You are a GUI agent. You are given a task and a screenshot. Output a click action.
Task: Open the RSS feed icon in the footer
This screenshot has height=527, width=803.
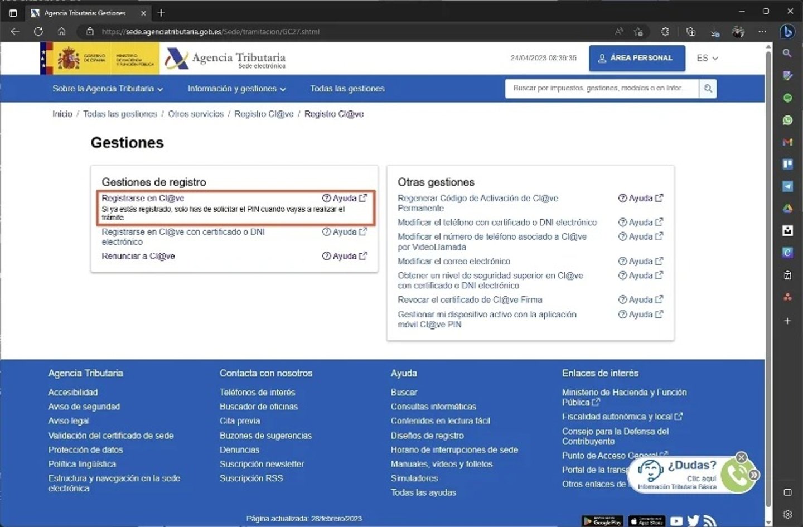(709, 520)
